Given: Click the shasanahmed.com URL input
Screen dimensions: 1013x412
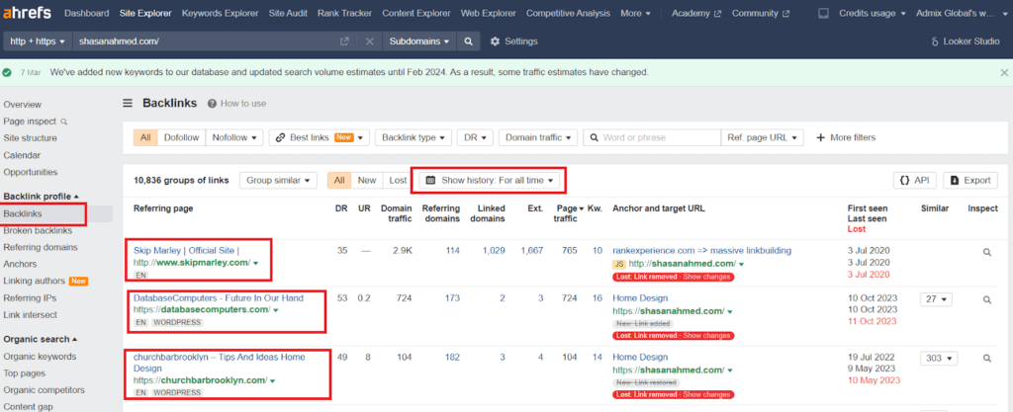Looking at the screenshot, I should 204,41.
